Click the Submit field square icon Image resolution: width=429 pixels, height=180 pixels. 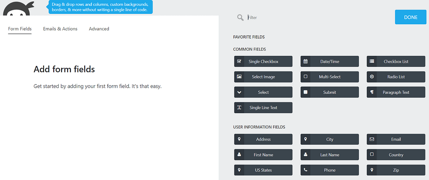306,92
